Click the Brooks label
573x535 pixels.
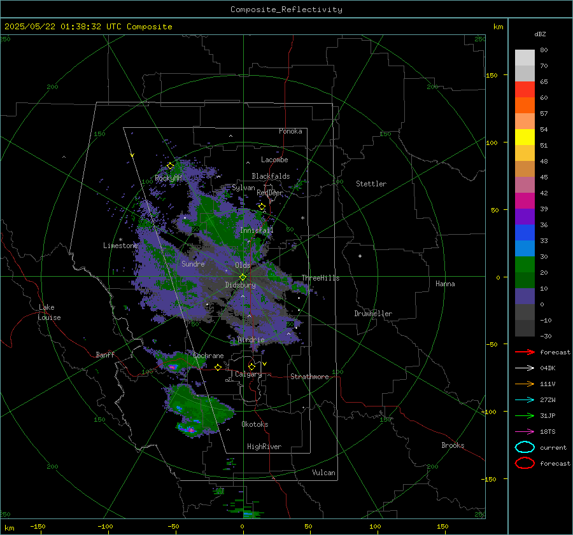tap(453, 445)
